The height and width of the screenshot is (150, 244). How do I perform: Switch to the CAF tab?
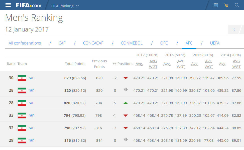(62, 43)
